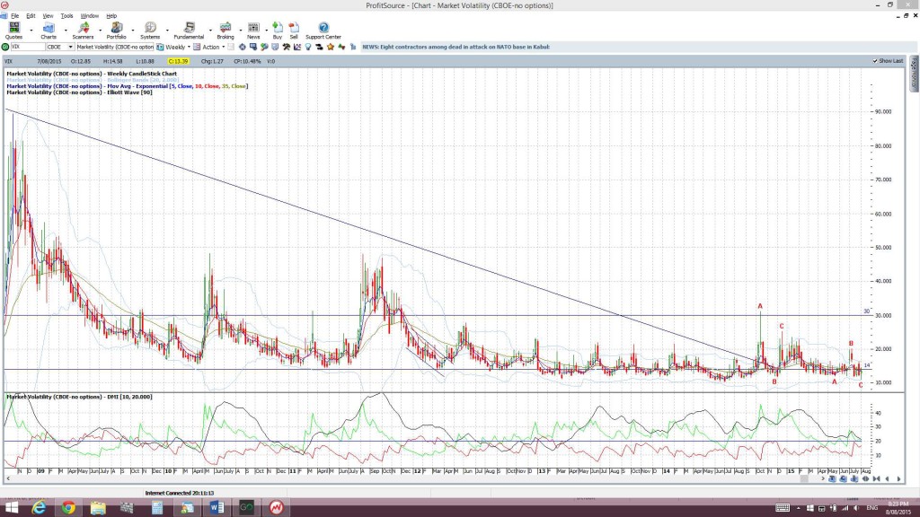Click the horizontal chart scrollbar thumb

804,479
